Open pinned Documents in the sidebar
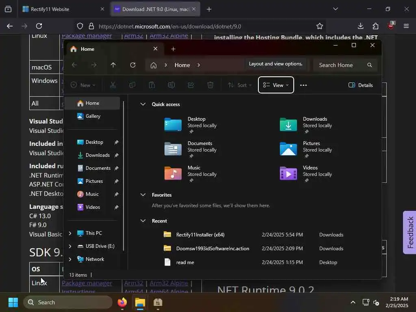416x312 pixels. [x=98, y=168]
